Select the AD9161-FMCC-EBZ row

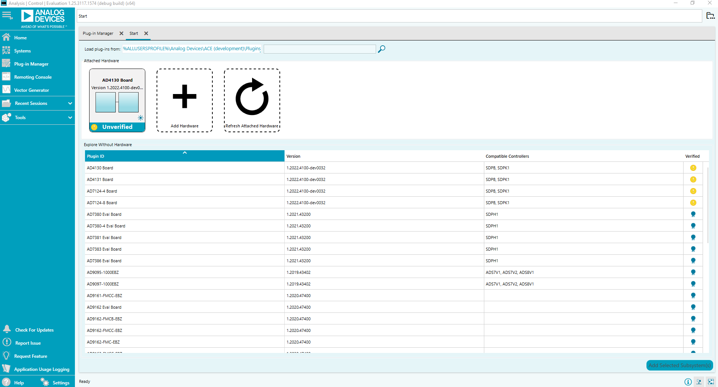pyautogui.click(x=394, y=296)
